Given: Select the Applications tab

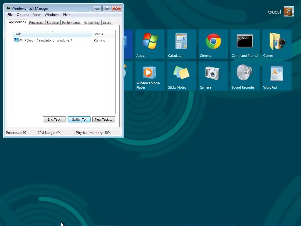Looking at the screenshot, I should [17, 22].
